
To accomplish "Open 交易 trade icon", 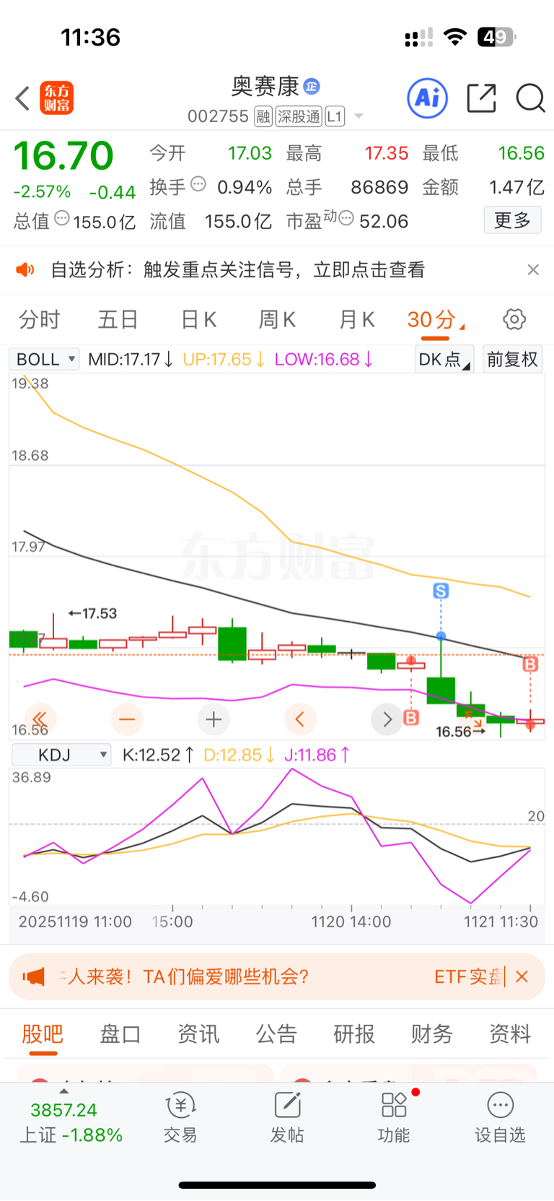I will (180, 1117).
